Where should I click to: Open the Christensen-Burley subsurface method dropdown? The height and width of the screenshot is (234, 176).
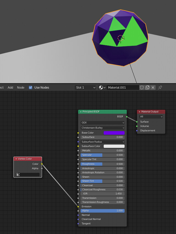[103, 128]
